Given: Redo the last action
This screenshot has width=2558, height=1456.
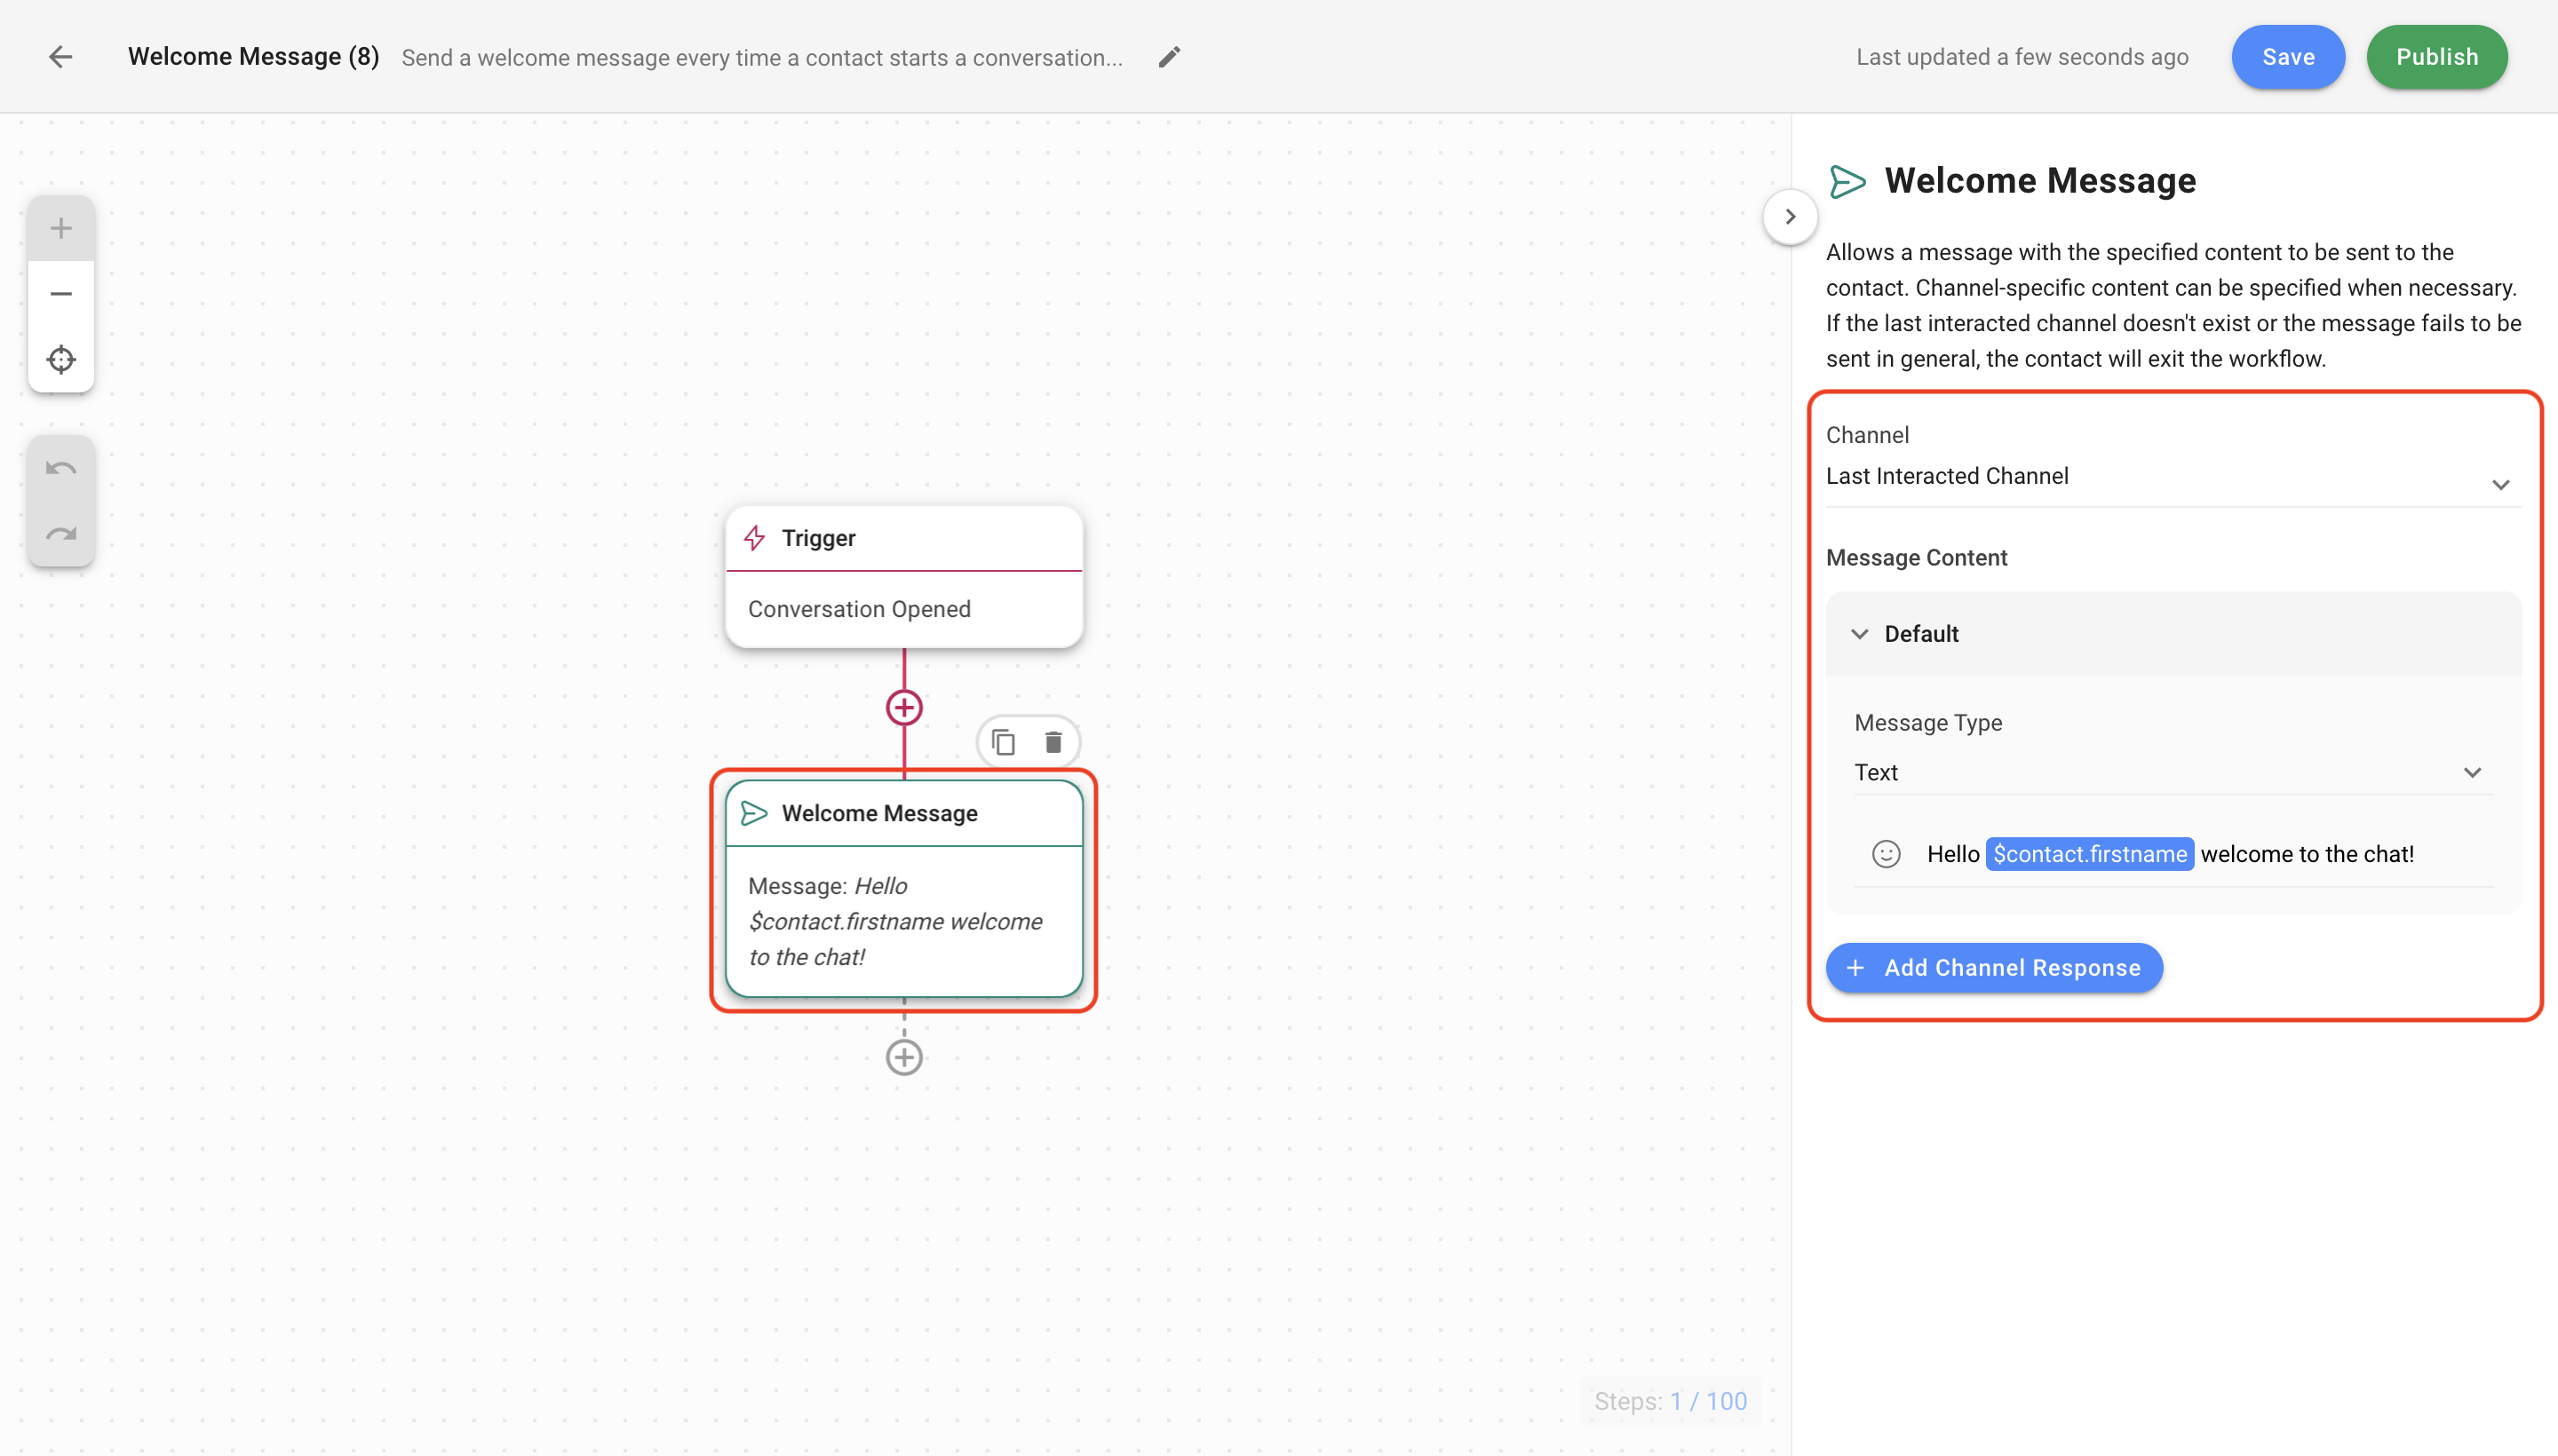Looking at the screenshot, I should [x=61, y=534].
